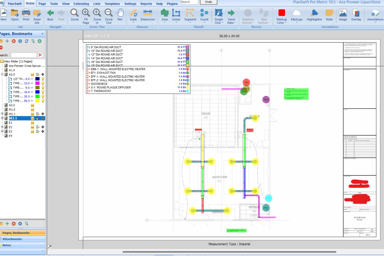The image size is (384, 256).
Task: Click red delete icon in lower panel toolbar
Action: pyautogui.click(x=13, y=224)
